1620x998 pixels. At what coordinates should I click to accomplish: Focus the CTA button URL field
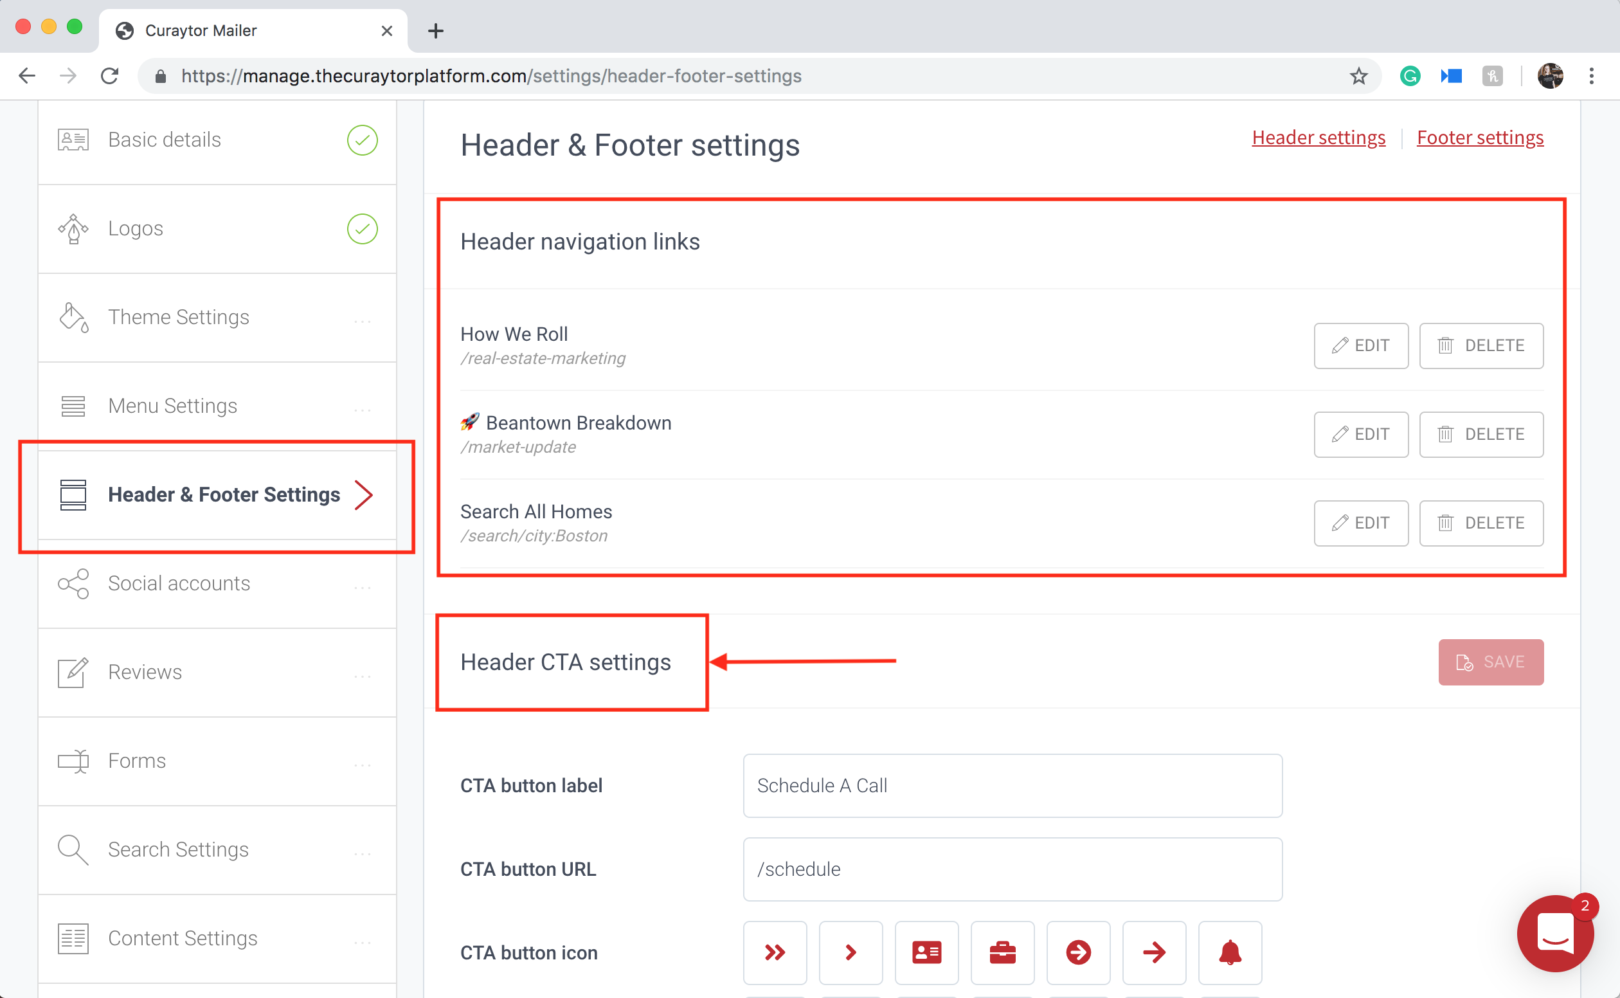click(x=1013, y=869)
